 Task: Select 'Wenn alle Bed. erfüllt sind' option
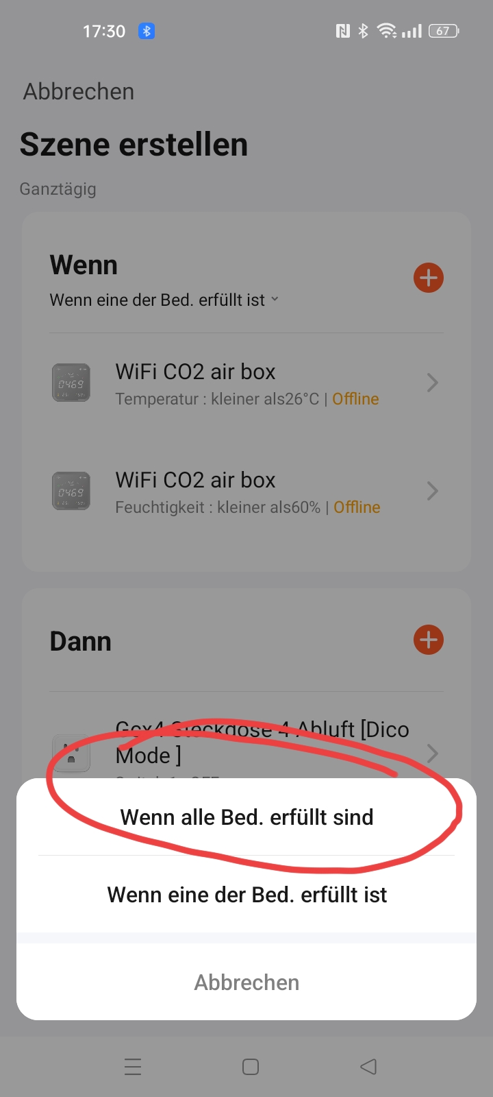point(246,817)
